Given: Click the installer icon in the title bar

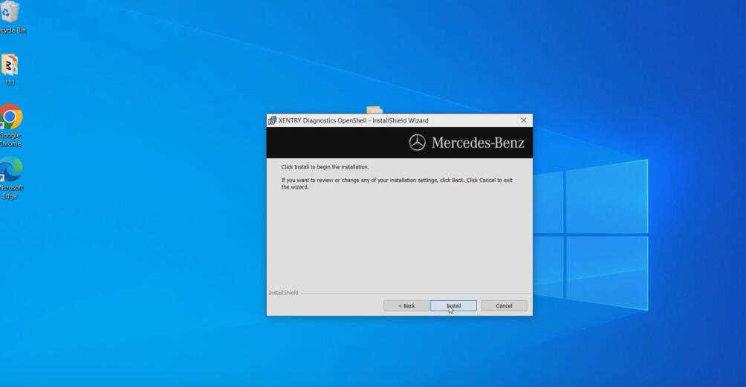Looking at the screenshot, I should point(272,120).
